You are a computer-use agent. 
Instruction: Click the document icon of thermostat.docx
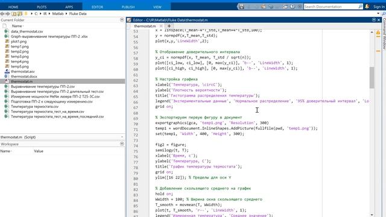7,77
